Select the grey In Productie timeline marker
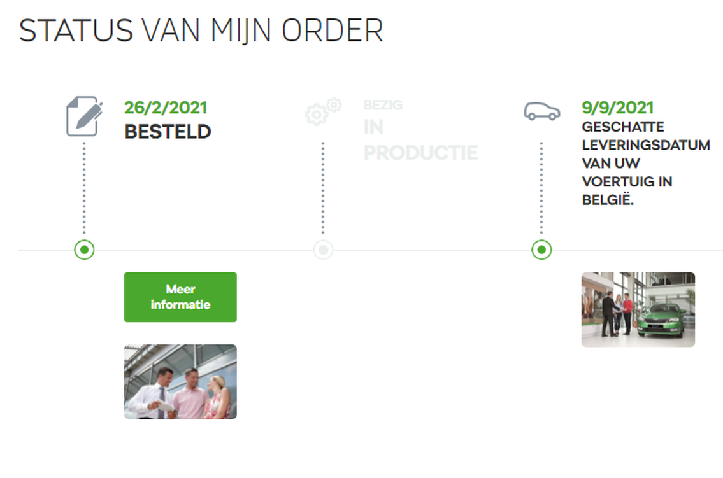The width and height of the screenshot is (723, 478). [323, 250]
